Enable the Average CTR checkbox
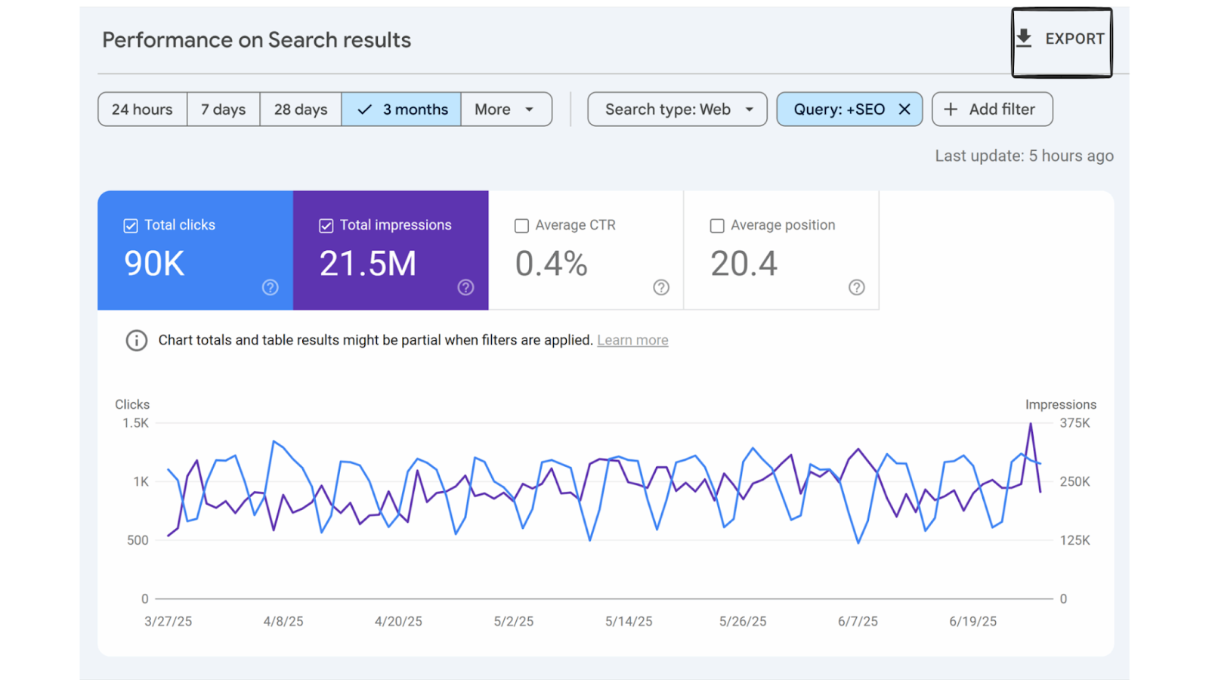 521,226
